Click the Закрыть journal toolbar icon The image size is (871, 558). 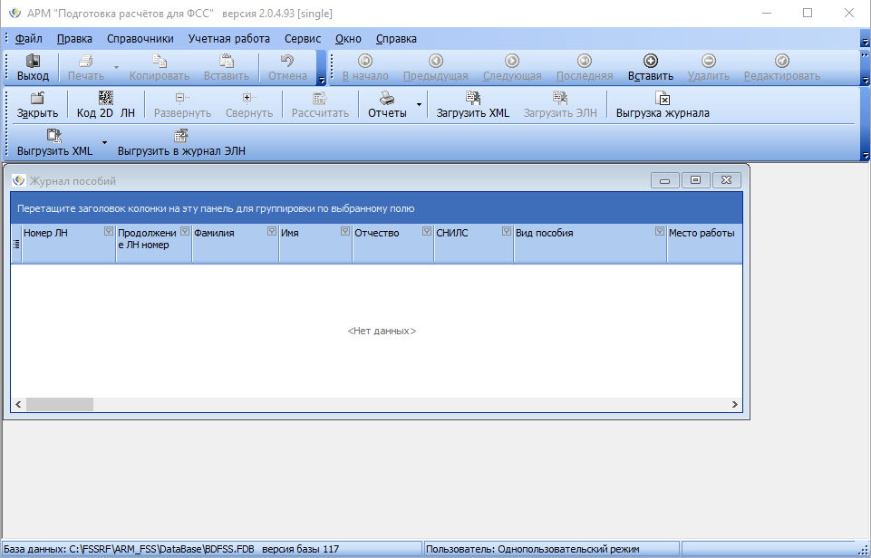coord(37,98)
